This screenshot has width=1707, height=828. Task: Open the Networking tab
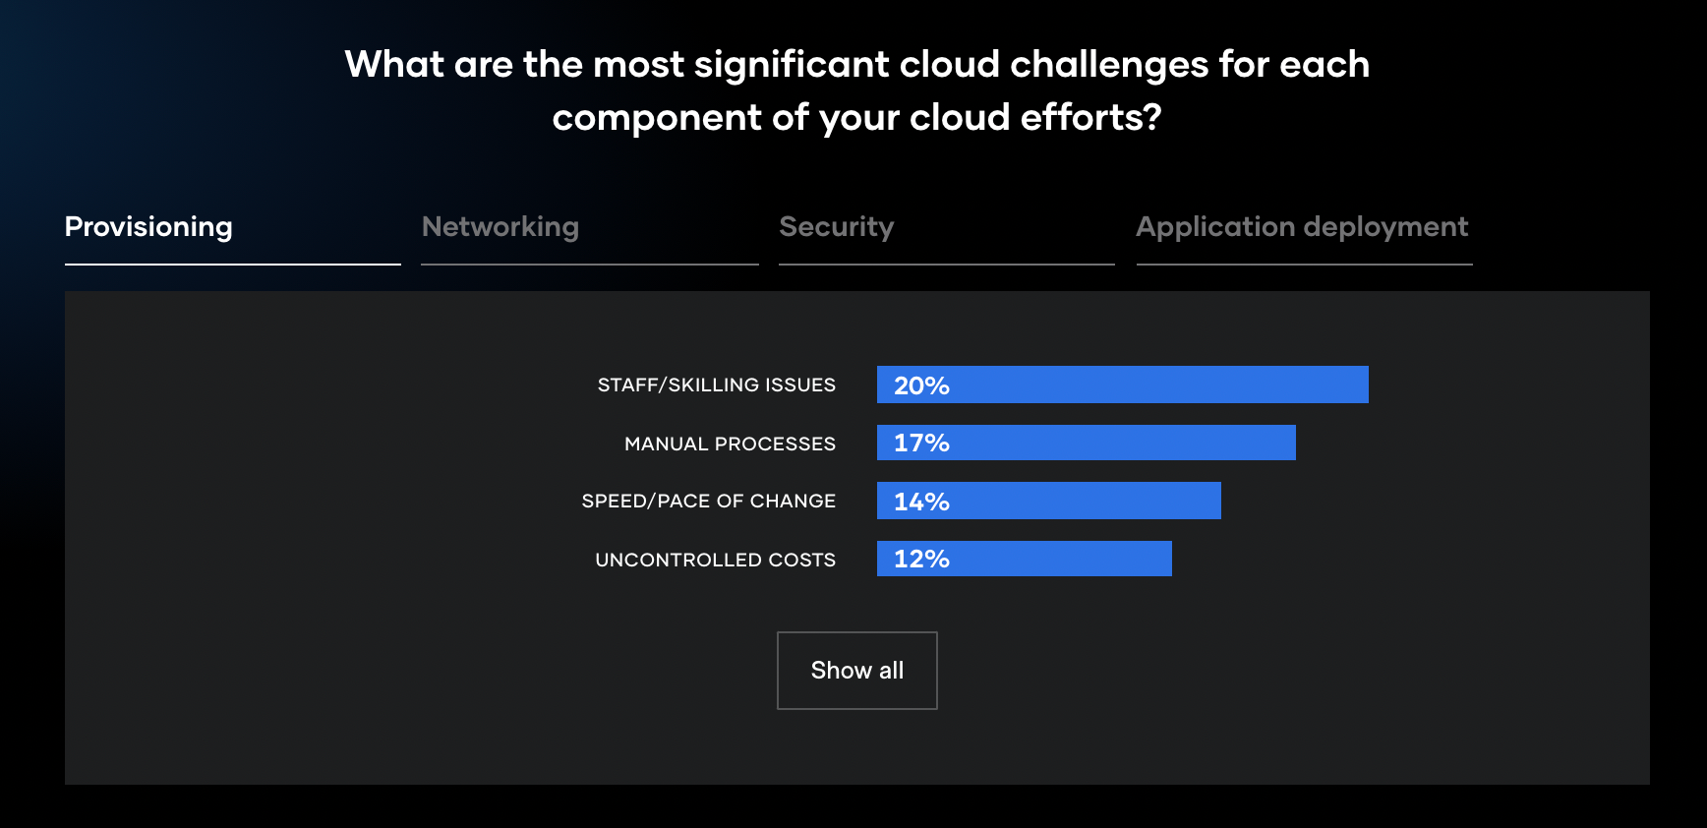point(500,227)
